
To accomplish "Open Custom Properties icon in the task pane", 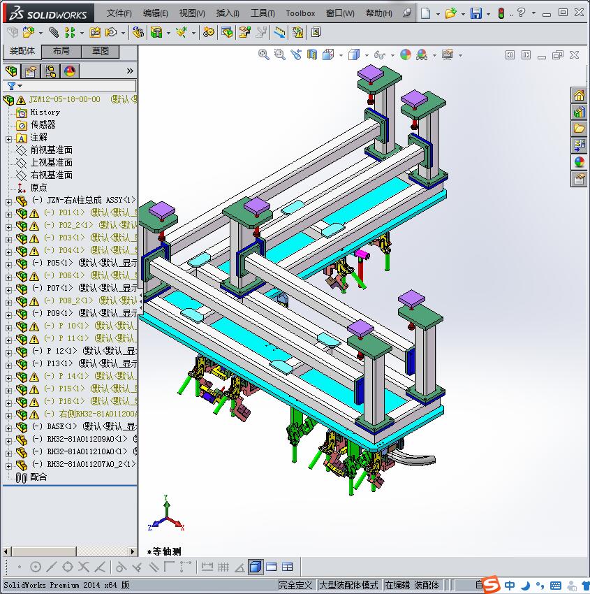I will click(579, 178).
